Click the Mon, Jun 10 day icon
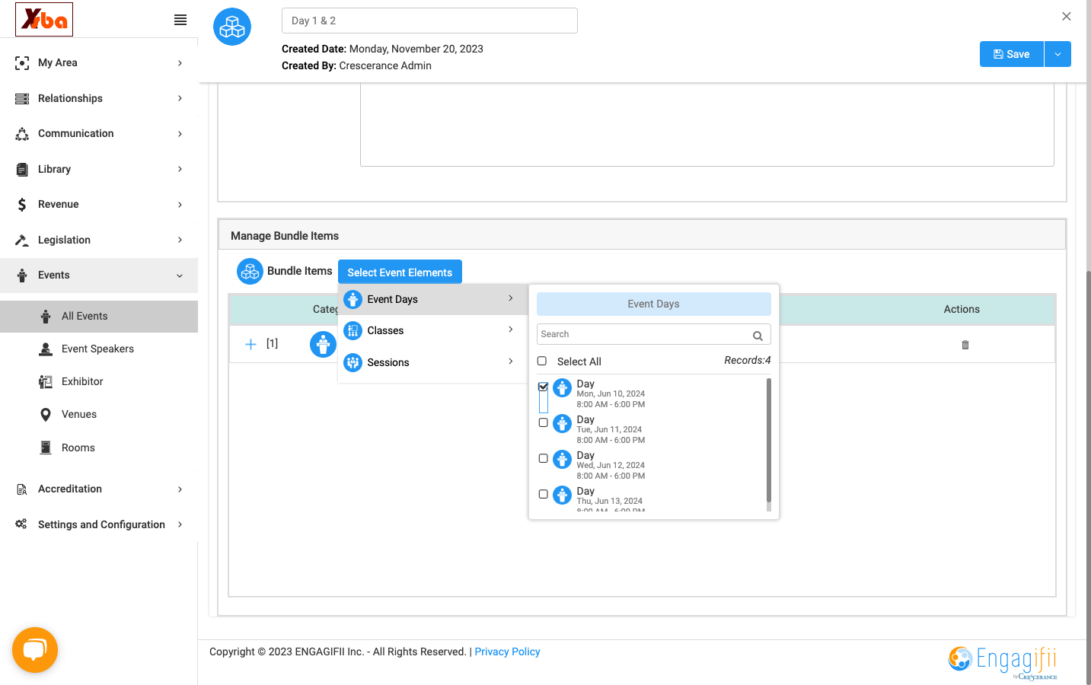The image size is (1091, 685). click(x=562, y=387)
